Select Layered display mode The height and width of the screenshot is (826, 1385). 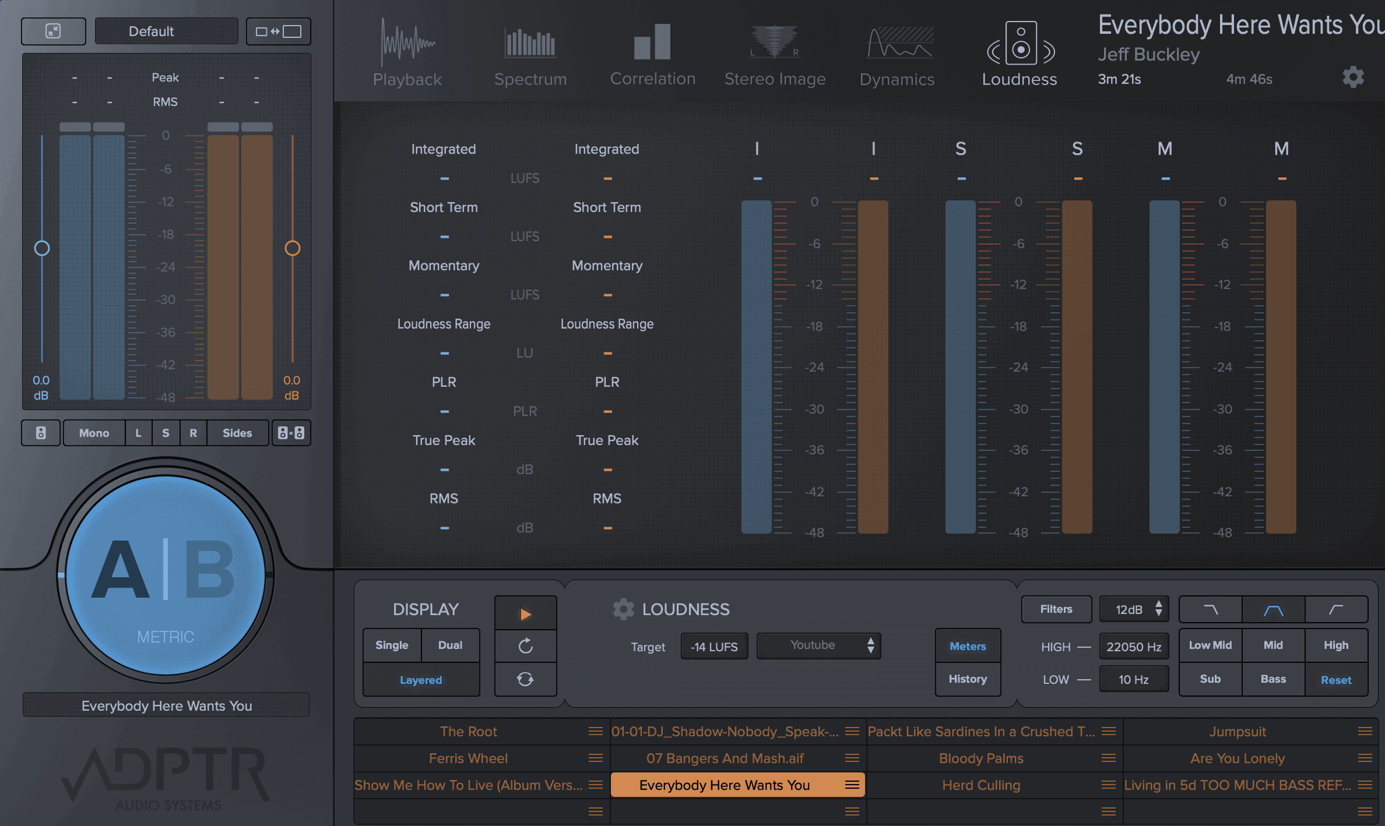click(x=421, y=680)
